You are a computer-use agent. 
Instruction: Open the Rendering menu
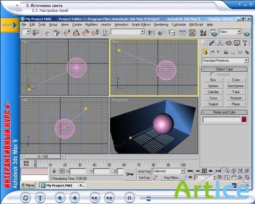point(161,24)
